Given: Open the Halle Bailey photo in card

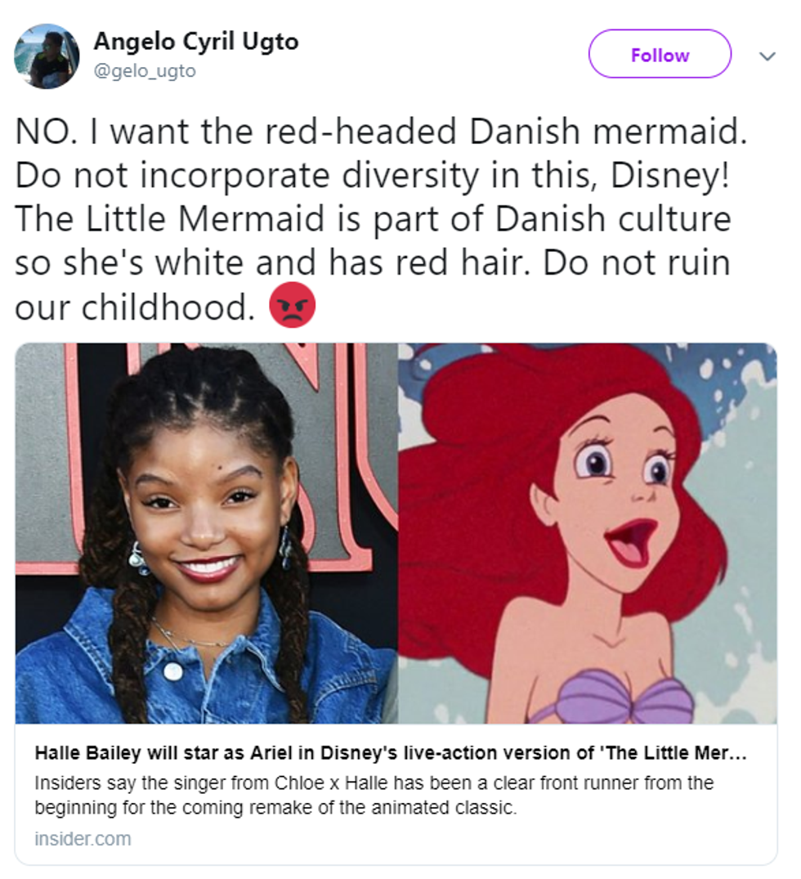Looking at the screenshot, I should click(206, 533).
